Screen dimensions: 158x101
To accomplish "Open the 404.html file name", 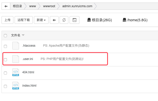I will pyautogui.click(x=28, y=72).
